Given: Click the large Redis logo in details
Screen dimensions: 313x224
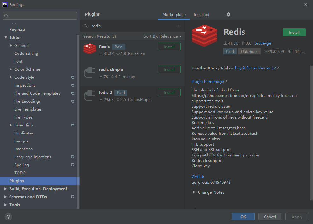Looking at the screenshot, I should point(204,36).
